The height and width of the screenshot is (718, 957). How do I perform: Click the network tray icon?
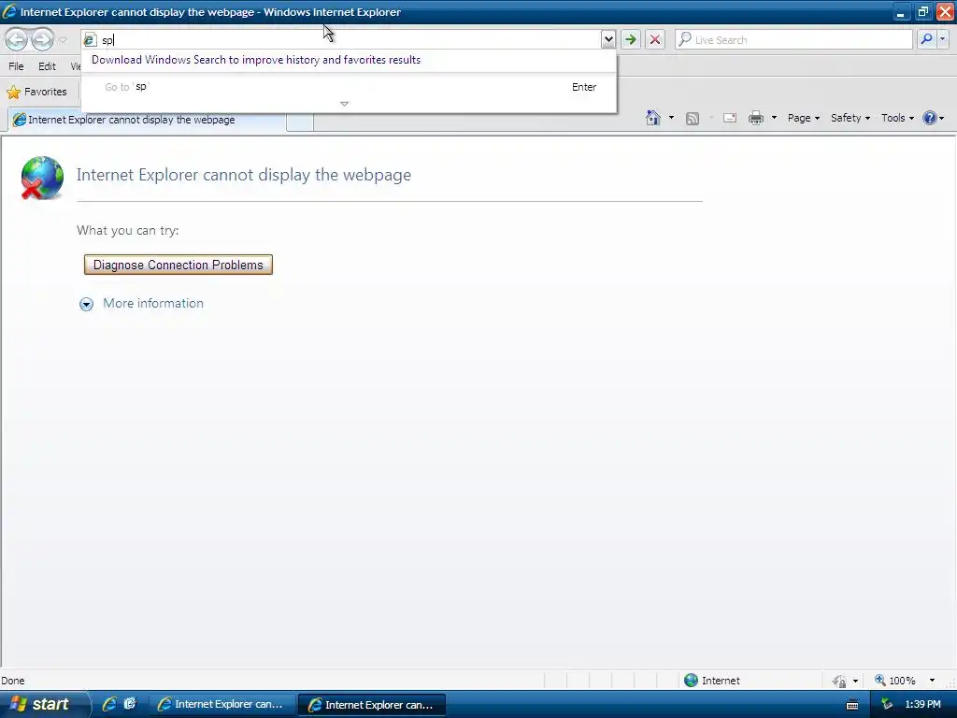pos(888,705)
